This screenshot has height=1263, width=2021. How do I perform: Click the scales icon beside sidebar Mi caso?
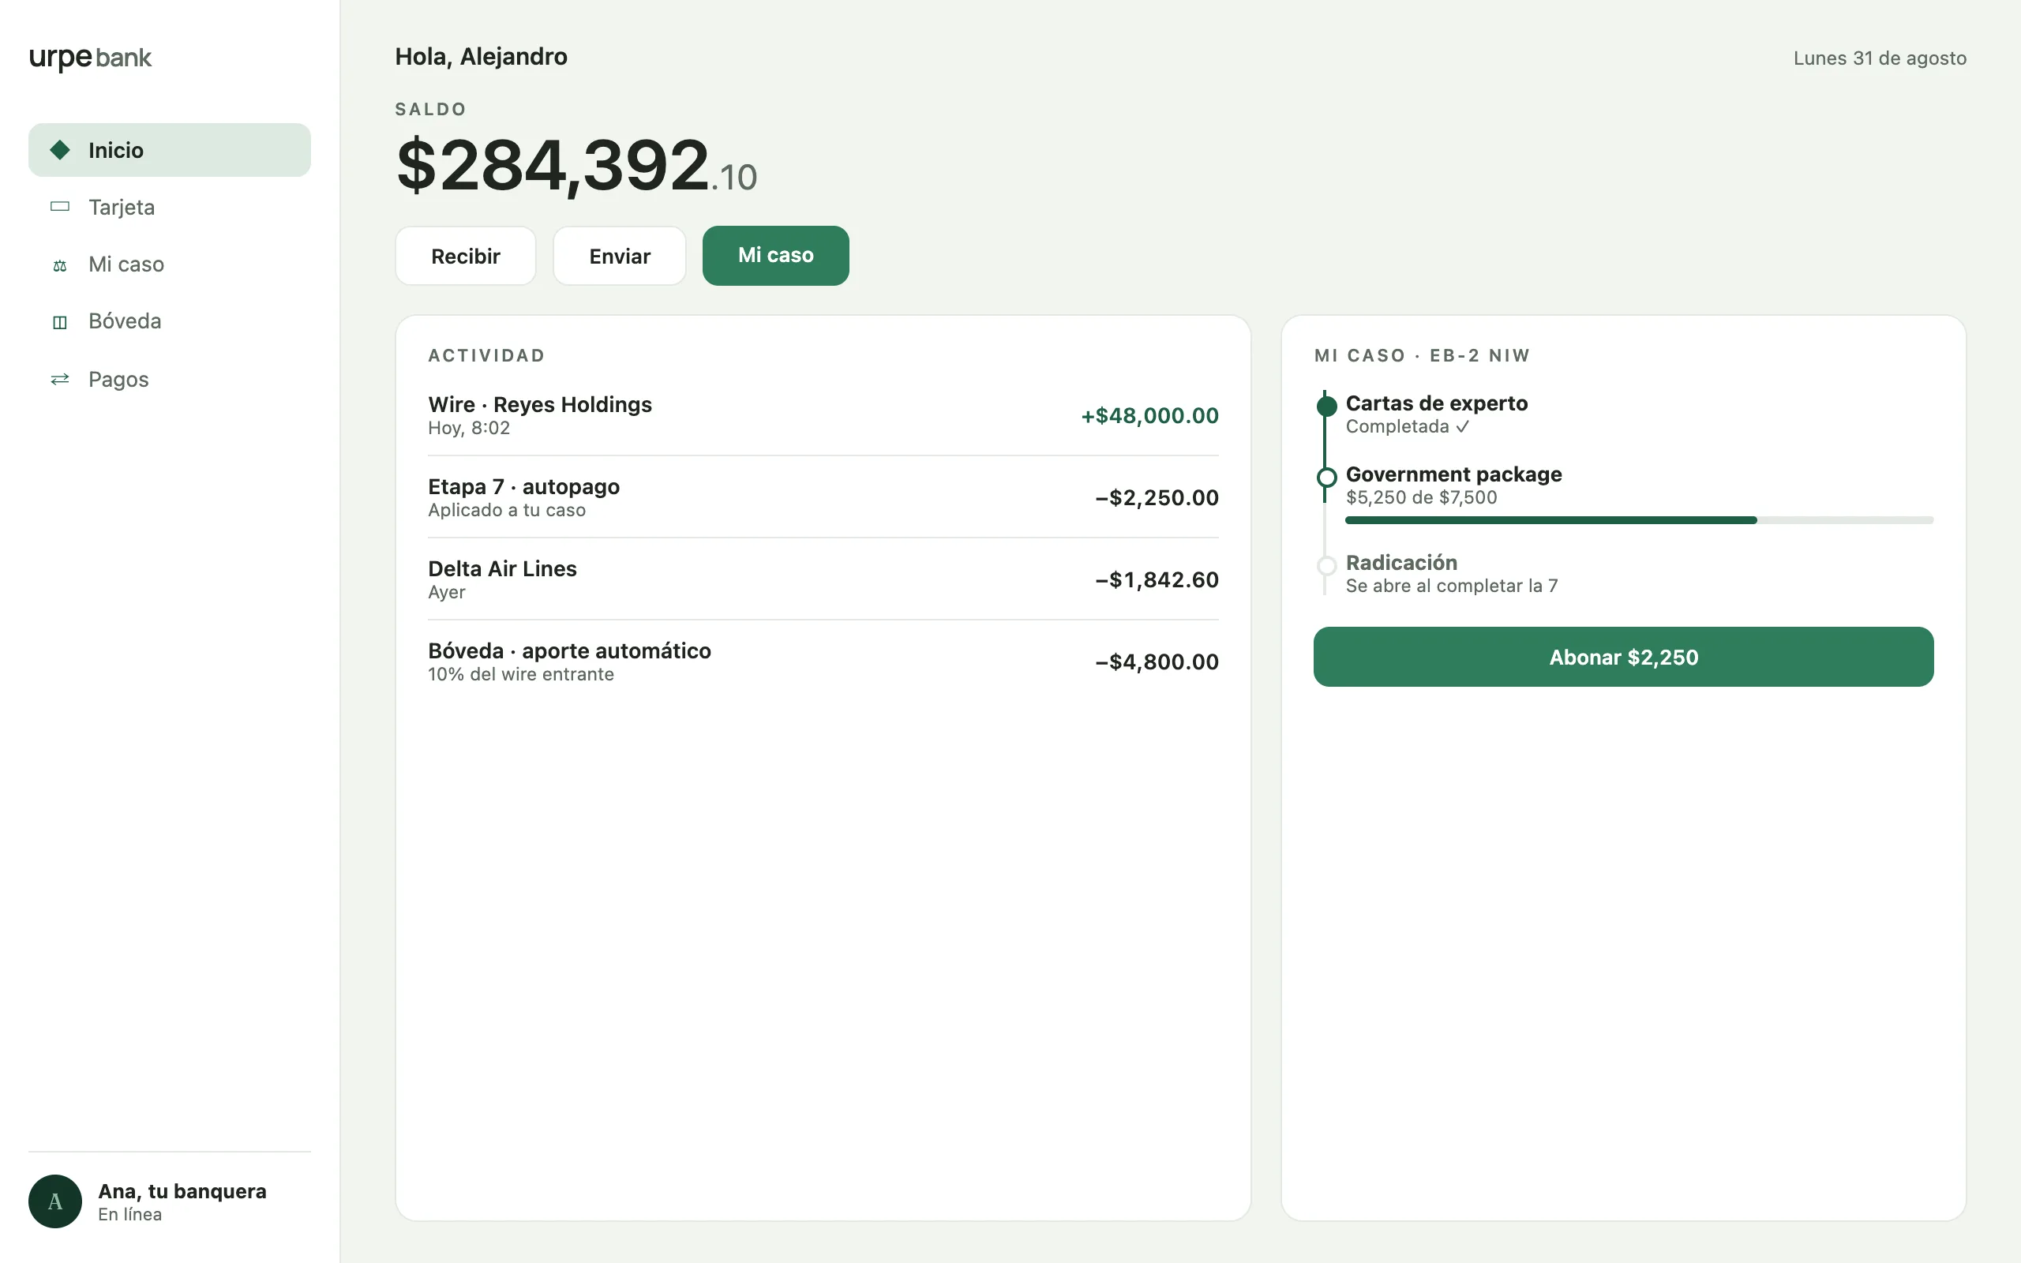60,266
